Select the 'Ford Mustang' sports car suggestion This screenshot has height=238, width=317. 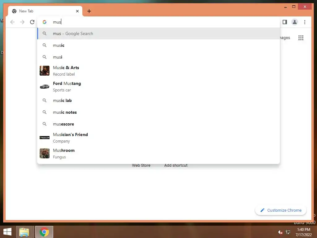(x=158, y=87)
